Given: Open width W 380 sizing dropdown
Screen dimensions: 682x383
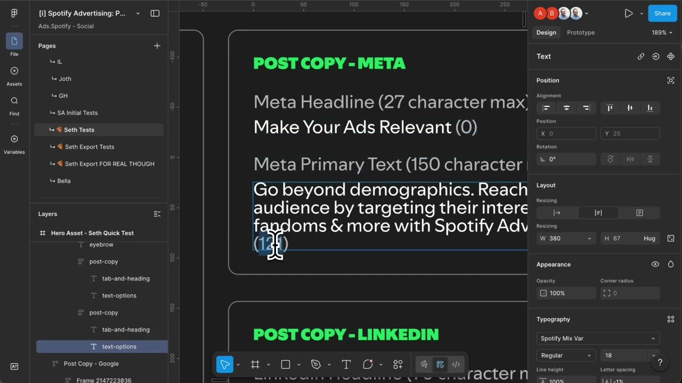Looking at the screenshot, I should pos(589,238).
